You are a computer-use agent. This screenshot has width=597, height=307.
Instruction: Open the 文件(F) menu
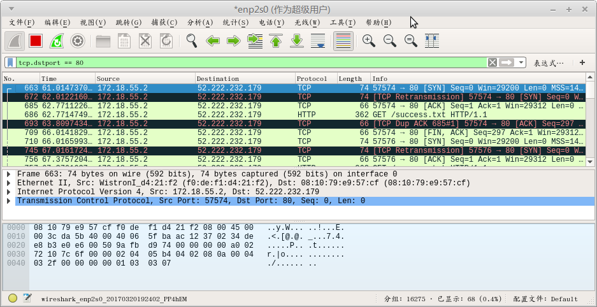22,22
